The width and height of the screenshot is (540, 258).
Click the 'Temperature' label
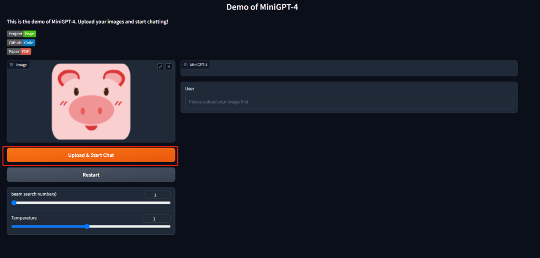pyautogui.click(x=24, y=218)
